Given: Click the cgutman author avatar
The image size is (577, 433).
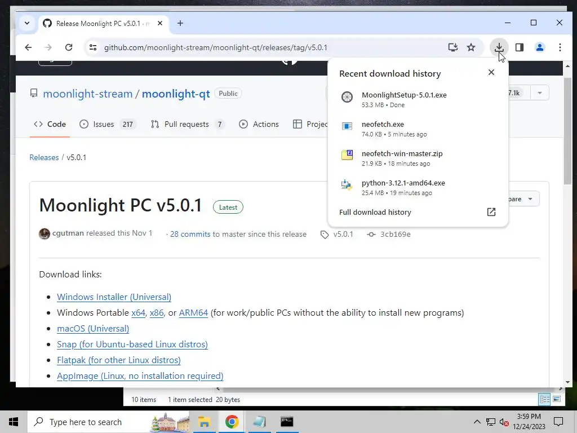Looking at the screenshot, I should click(x=45, y=234).
